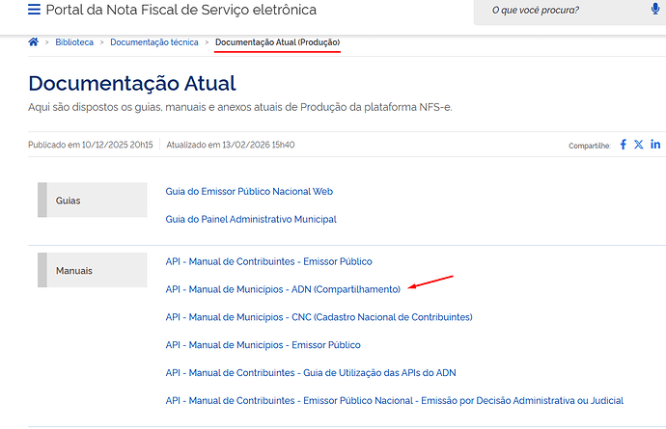Viewport: 666px width, 429px height.
Task: Share page via LinkedIn icon
Action: pyautogui.click(x=655, y=145)
